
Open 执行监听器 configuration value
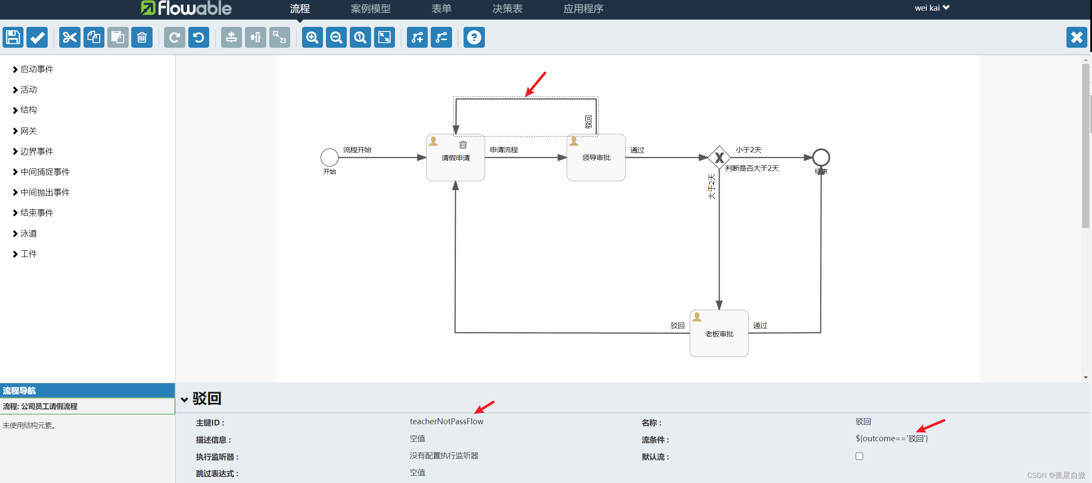coord(444,455)
